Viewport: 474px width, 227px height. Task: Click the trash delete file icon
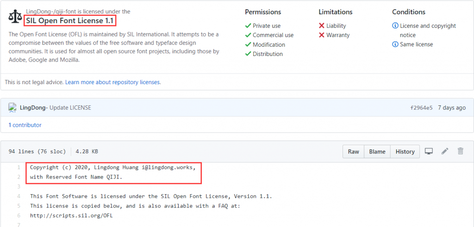[460, 151]
